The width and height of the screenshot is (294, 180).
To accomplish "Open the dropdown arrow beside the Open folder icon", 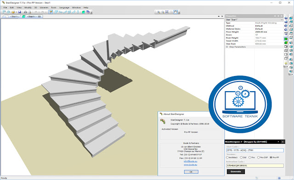I will click(17, 12).
